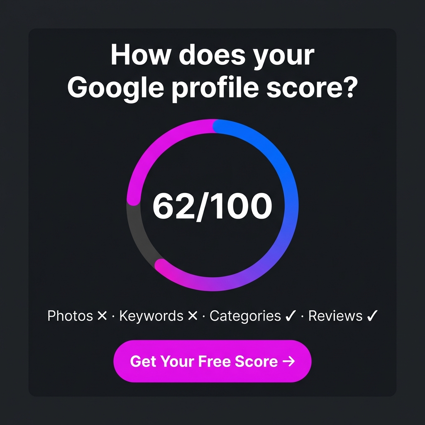Click the X mark next to Photos
The image size is (425, 425).
[x=102, y=316]
